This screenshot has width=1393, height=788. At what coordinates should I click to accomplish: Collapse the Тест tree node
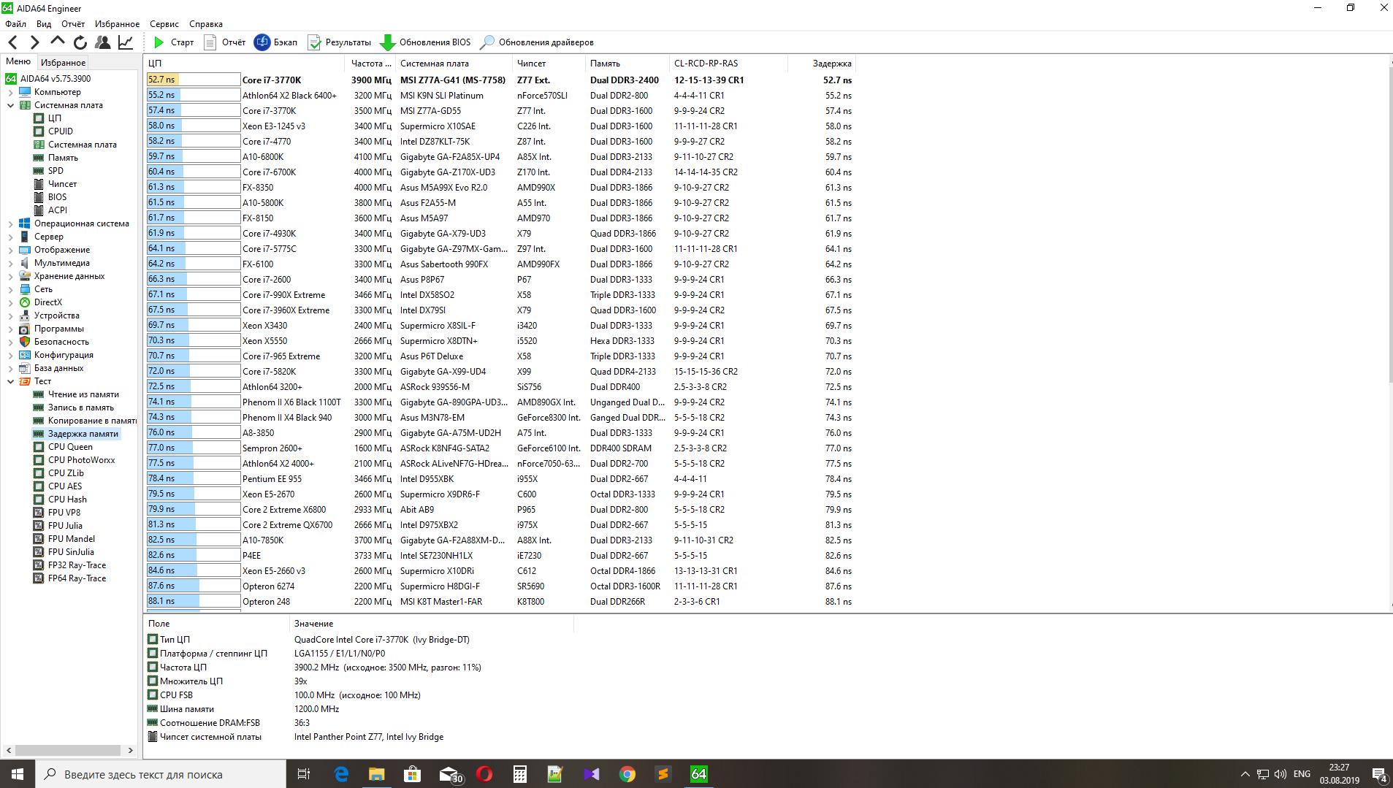coord(11,381)
